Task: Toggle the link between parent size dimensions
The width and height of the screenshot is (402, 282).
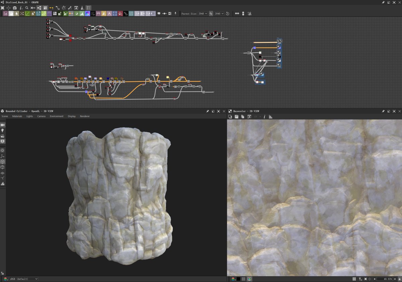Action: (211, 14)
